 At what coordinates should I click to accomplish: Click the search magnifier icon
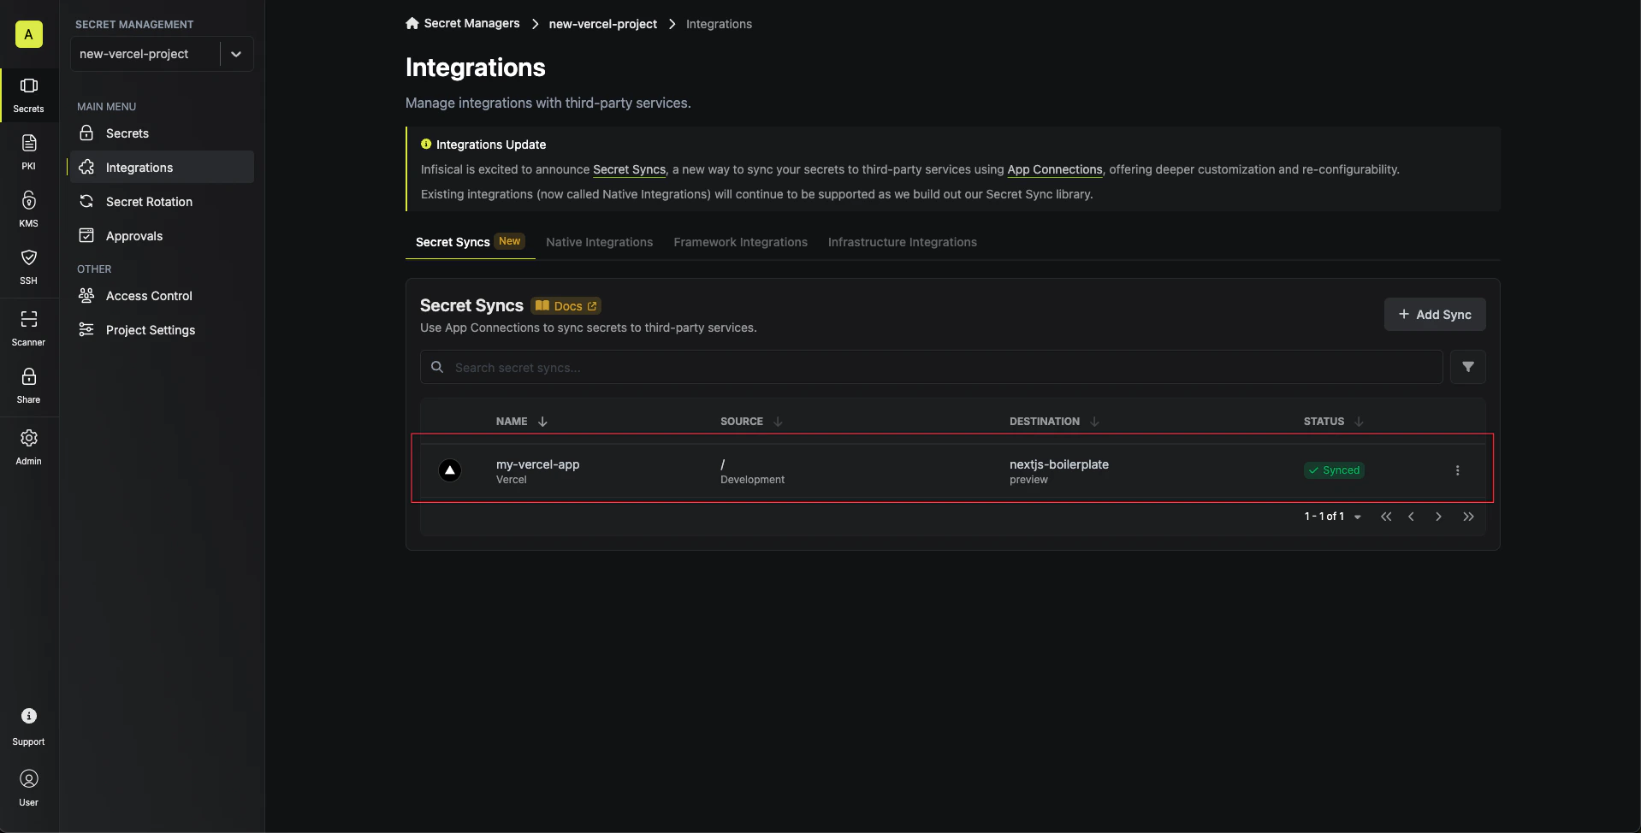[437, 367]
